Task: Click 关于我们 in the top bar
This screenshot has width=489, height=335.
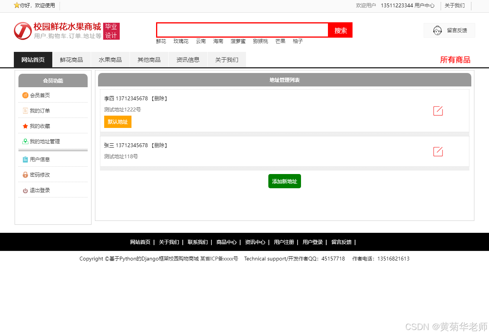Action: tap(455, 5)
